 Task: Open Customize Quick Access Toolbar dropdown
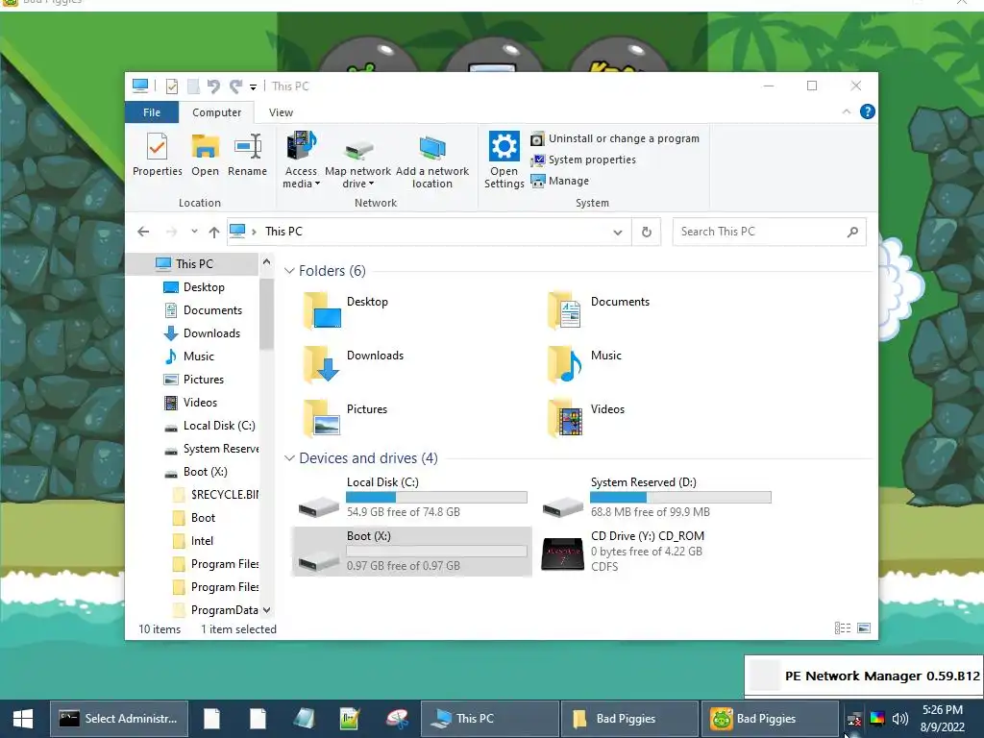coord(253,87)
